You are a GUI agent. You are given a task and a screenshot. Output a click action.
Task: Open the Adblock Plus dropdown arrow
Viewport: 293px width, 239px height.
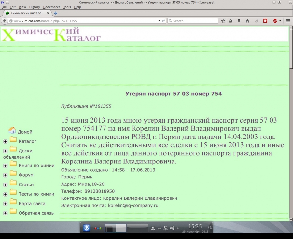pos(280,21)
